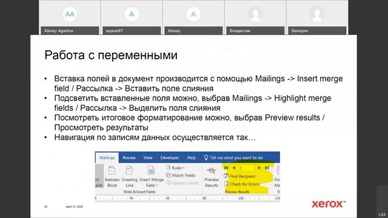Go to next record arrow
Screen dimensions: 388x218
[x=259, y=168]
